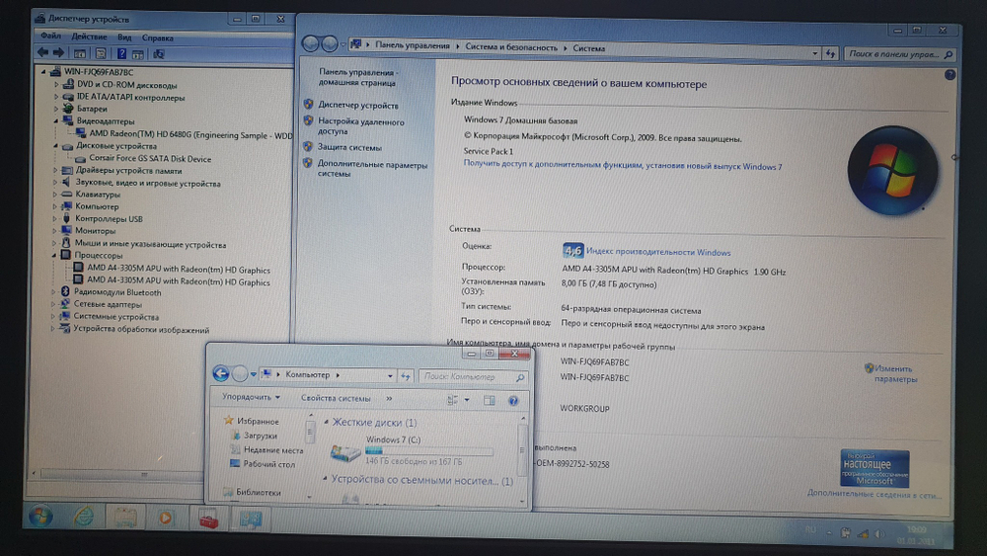
Task: Click the help question mark in System window
Action: point(949,74)
